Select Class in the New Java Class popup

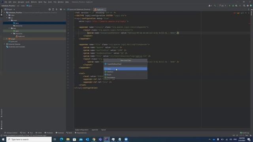coord(125,69)
